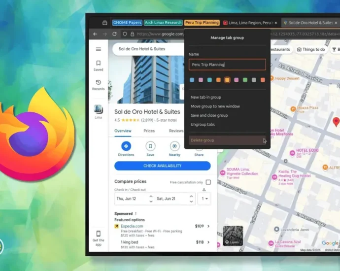The height and width of the screenshot is (271, 340).
Task: Open the Lima recent thumbnail
Action: (98, 109)
